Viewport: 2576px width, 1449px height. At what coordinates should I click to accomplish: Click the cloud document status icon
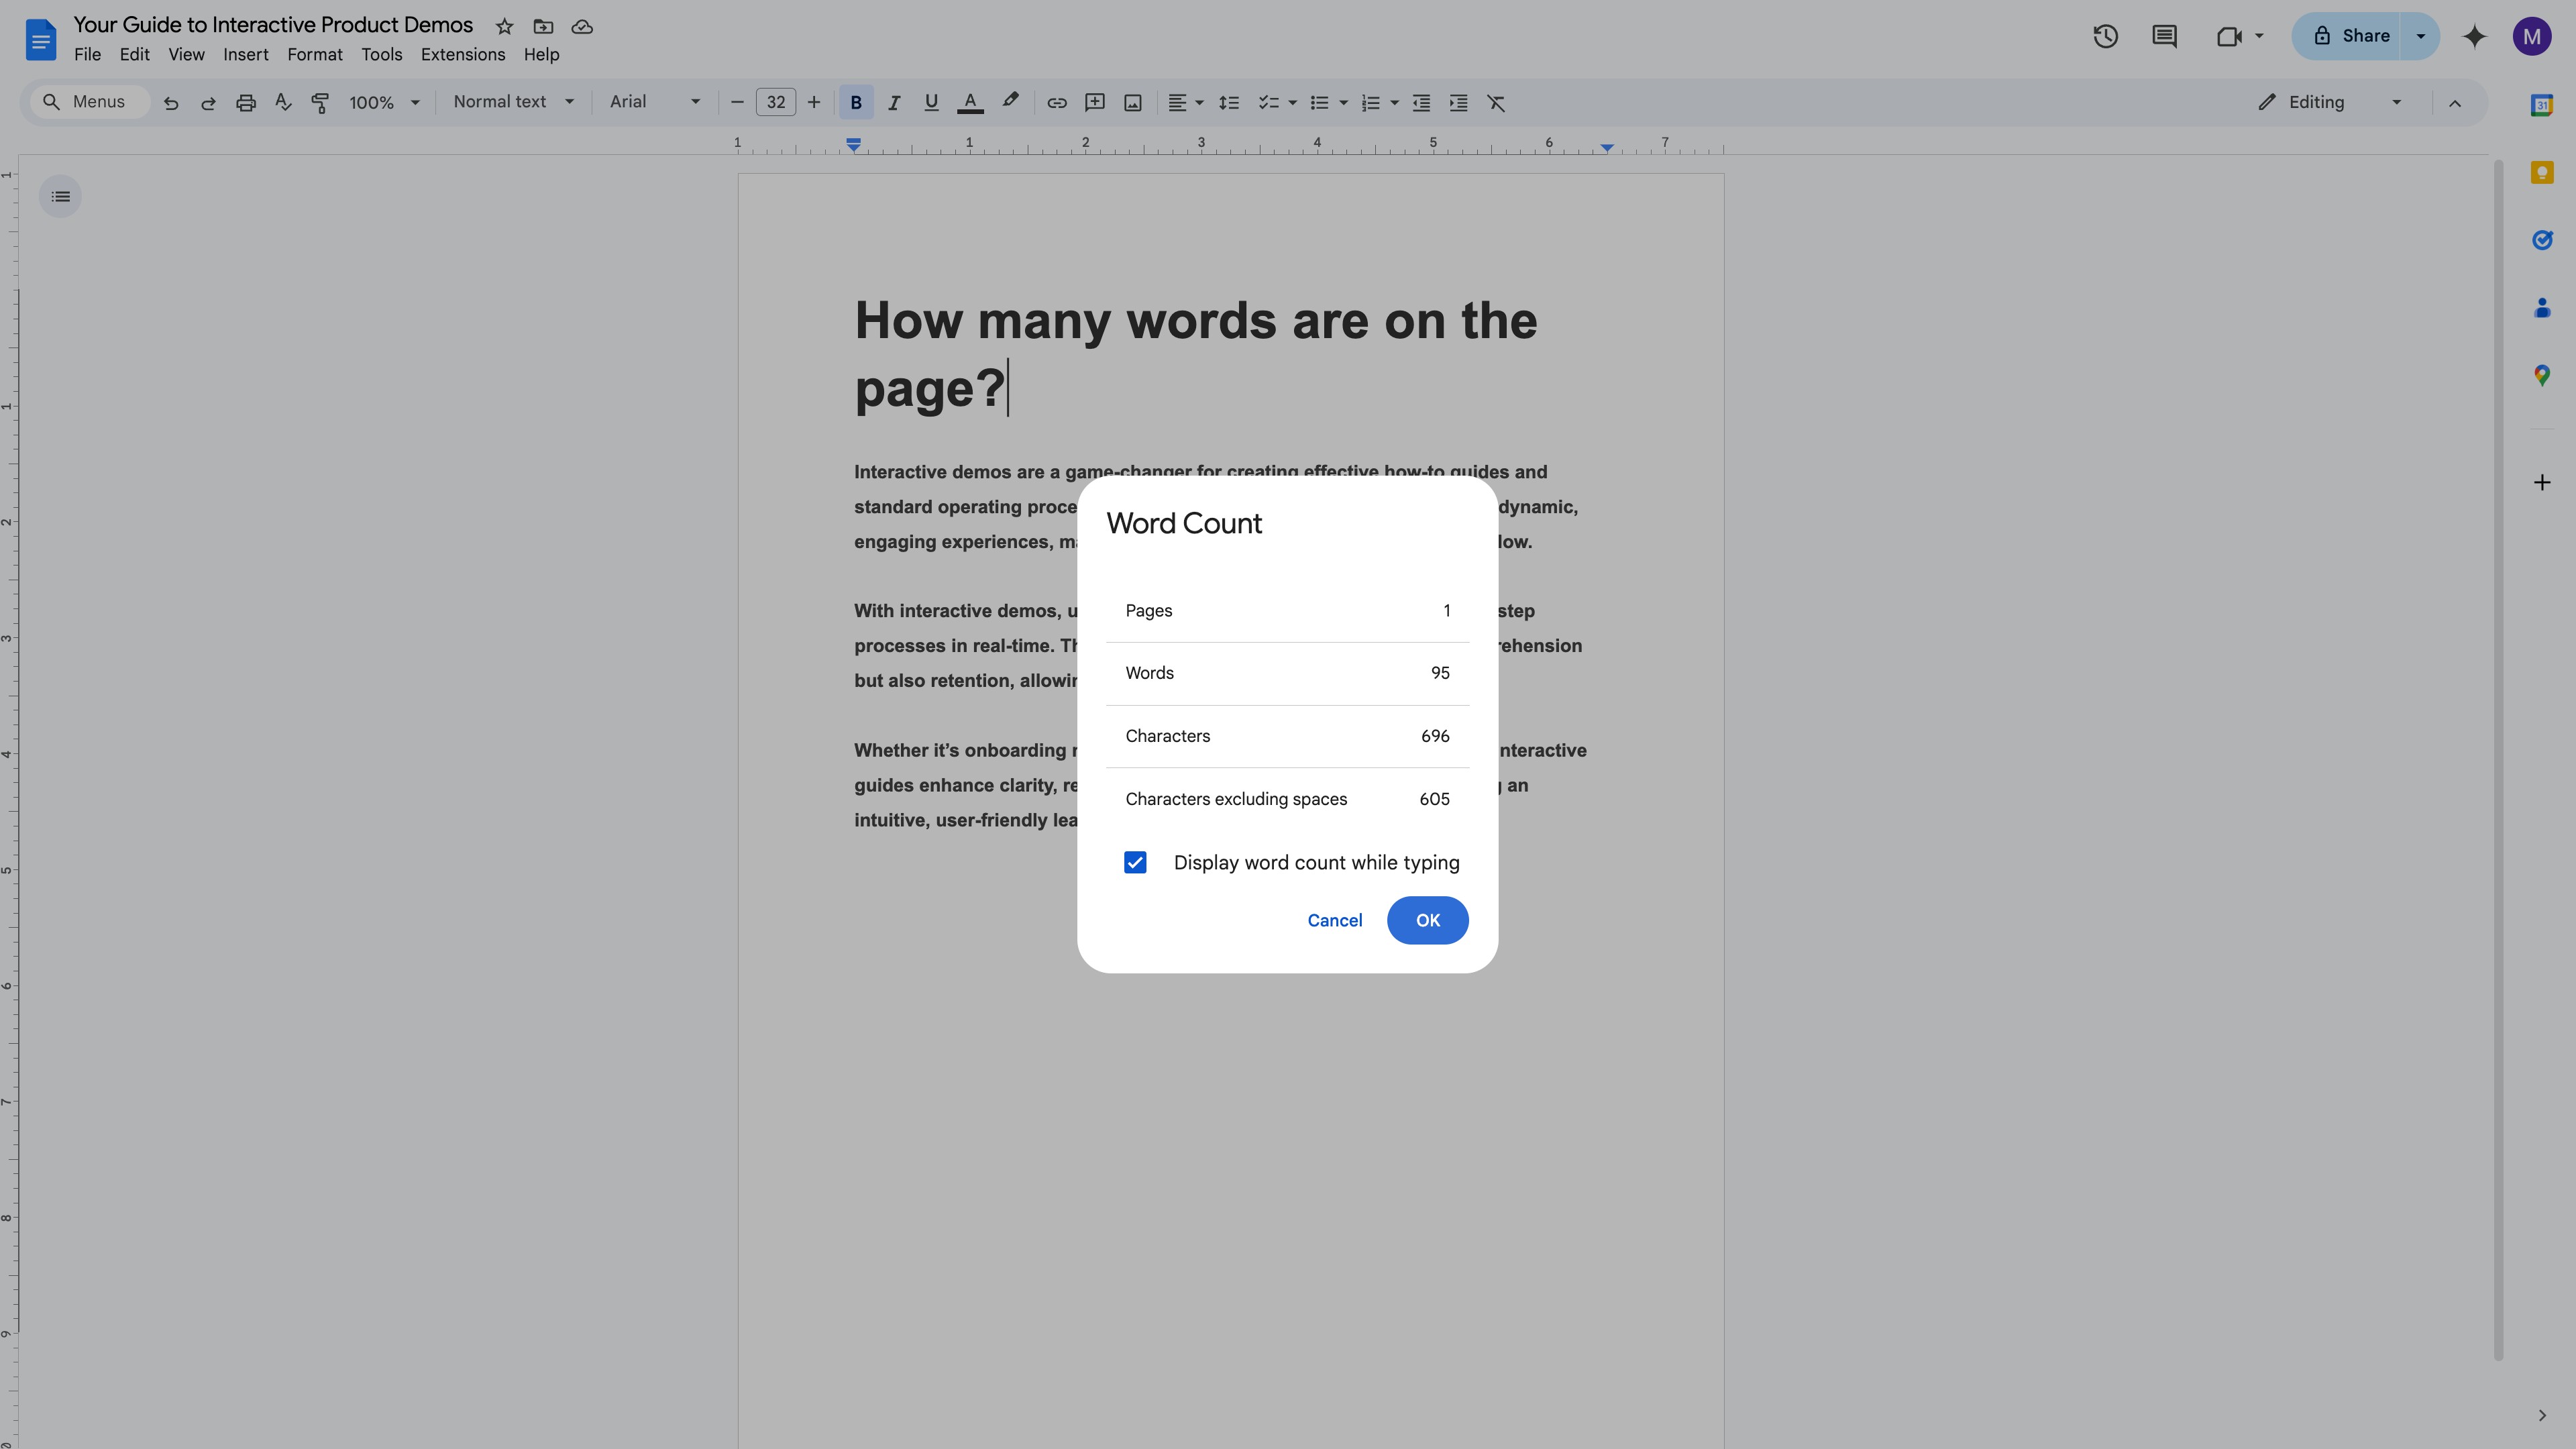click(582, 27)
